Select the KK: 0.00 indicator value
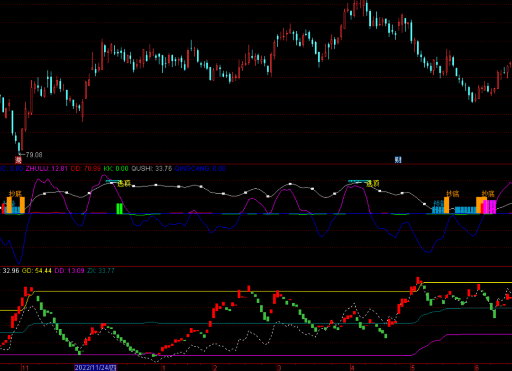This screenshot has width=512, height=371. pos(116,169)
